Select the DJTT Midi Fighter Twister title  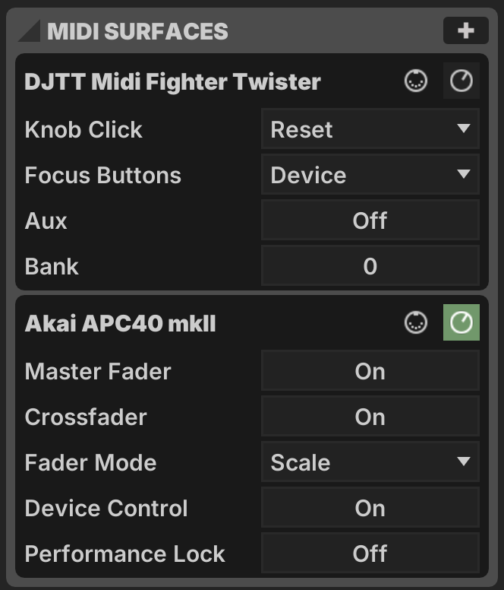click(172, 81)
